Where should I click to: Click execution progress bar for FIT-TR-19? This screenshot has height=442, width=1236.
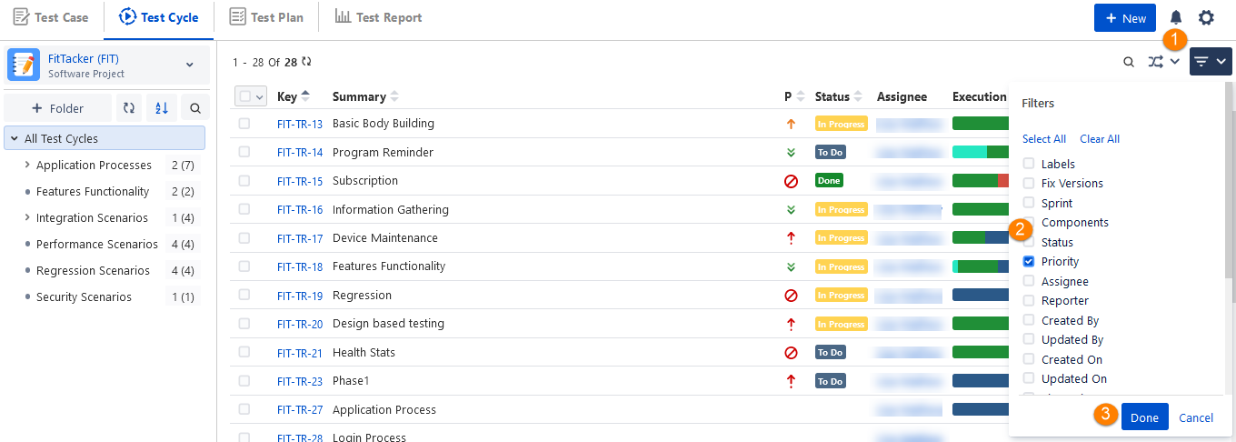pos(981,295)
